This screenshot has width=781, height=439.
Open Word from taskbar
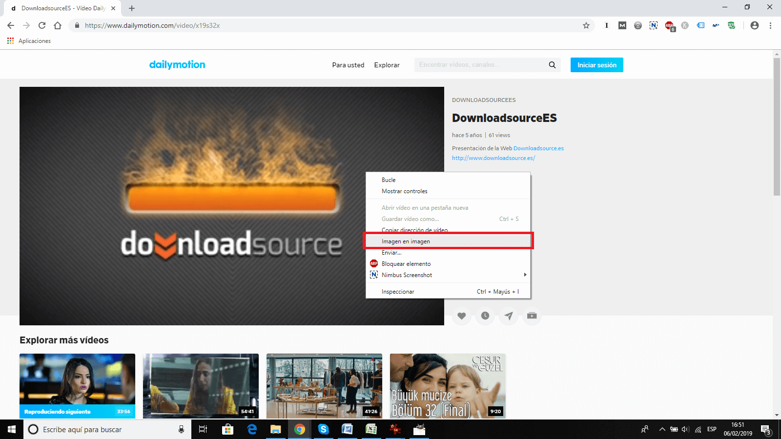347,429
